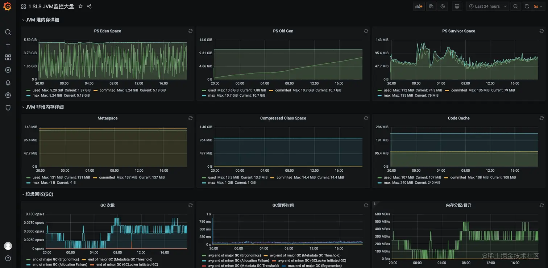Click the refresh icon on GC 次数 panel

(190, 205)
